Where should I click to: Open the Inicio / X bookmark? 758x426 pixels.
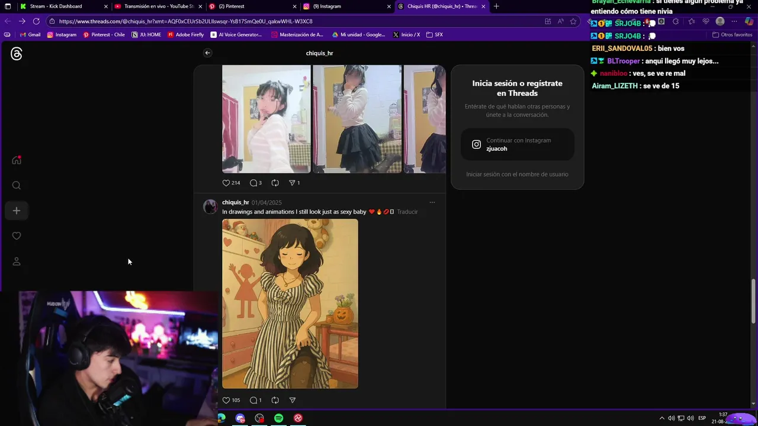406,34
